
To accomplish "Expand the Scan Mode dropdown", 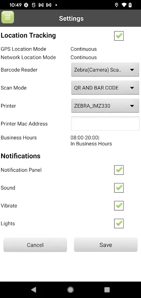I will [105, 88].
